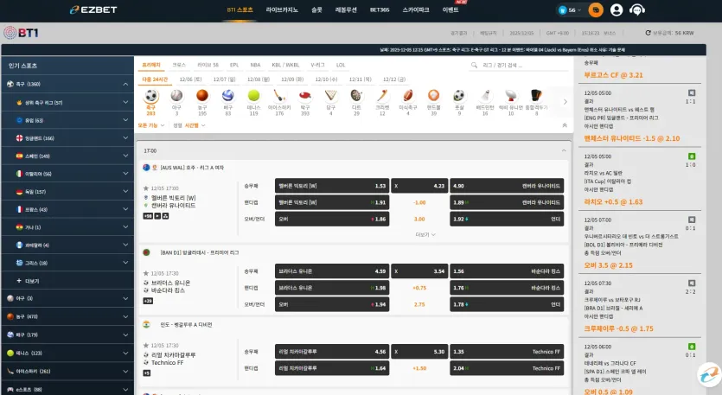The height and width of the screenshot is (395, 722).
Task: Select the tennis ball icon (테니스 119)
Action: (253, 96)
